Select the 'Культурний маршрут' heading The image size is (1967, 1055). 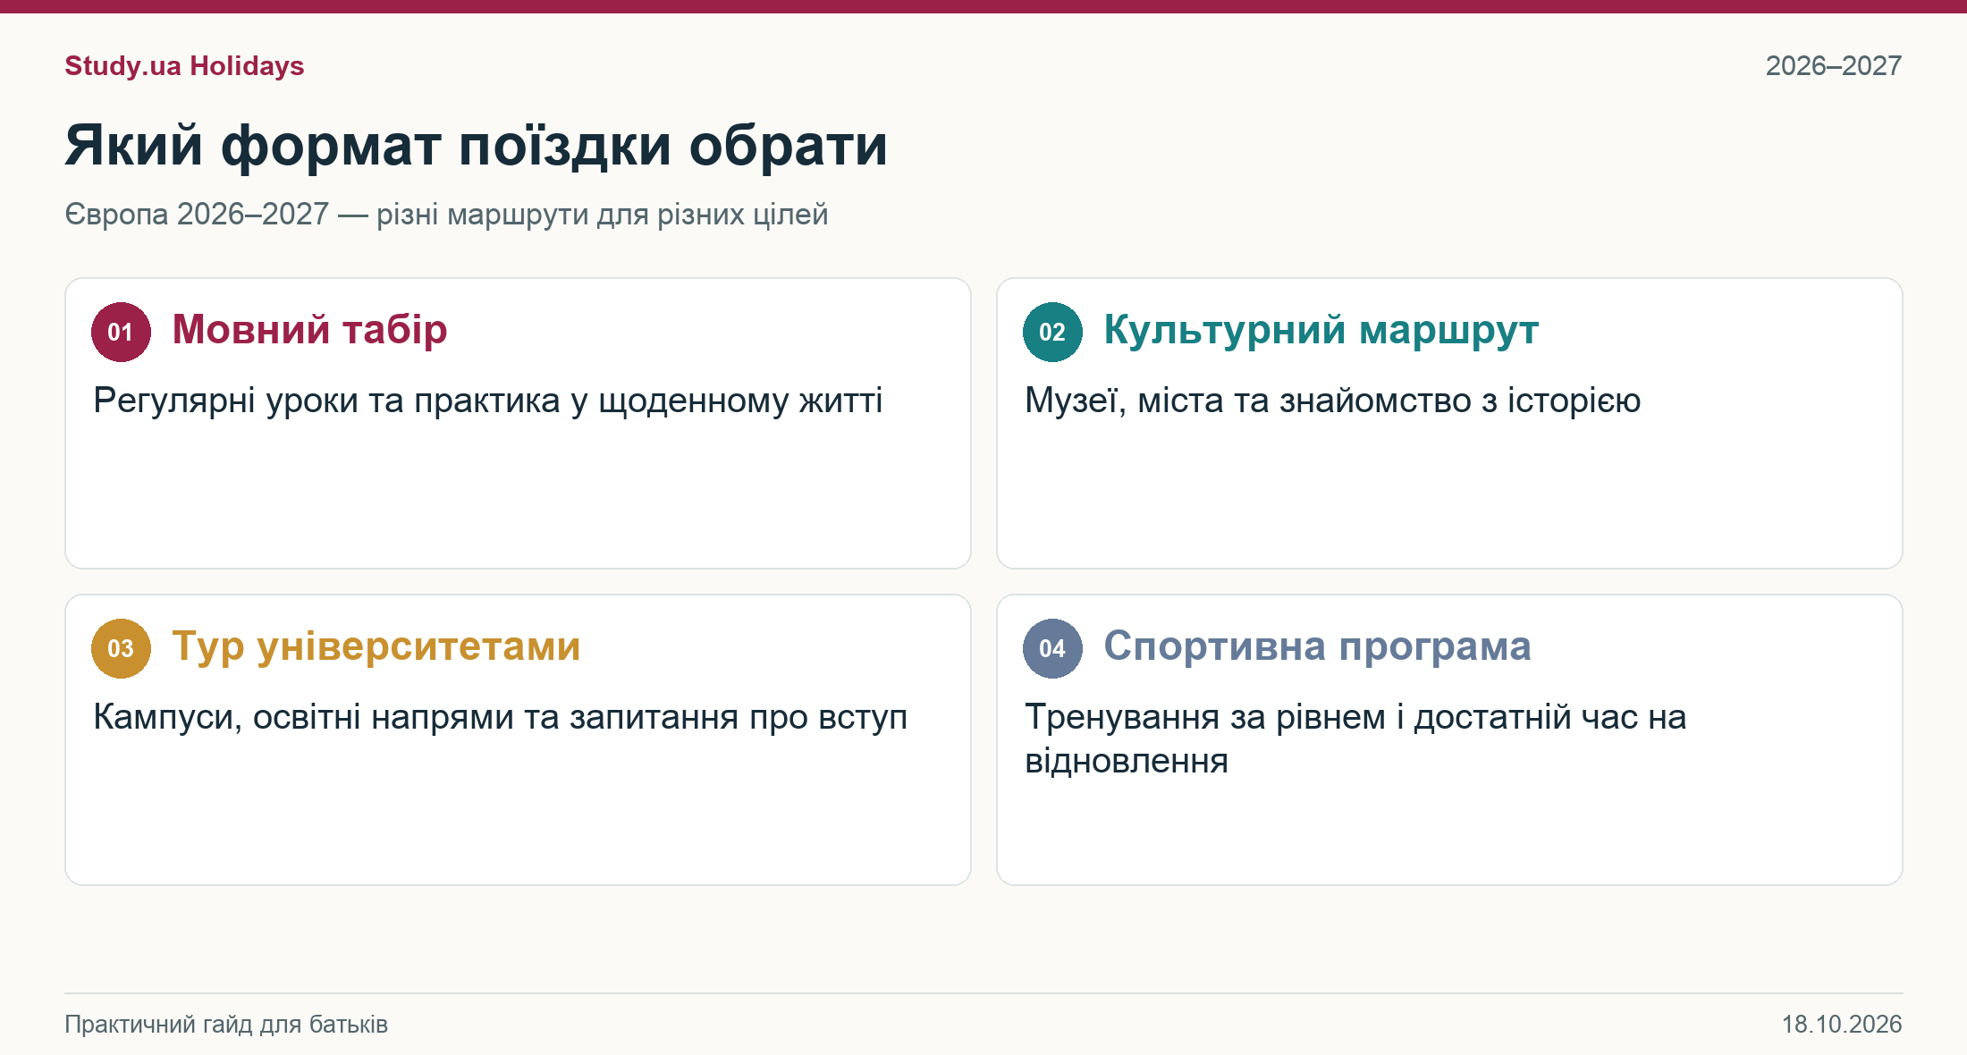(1321, 330)
